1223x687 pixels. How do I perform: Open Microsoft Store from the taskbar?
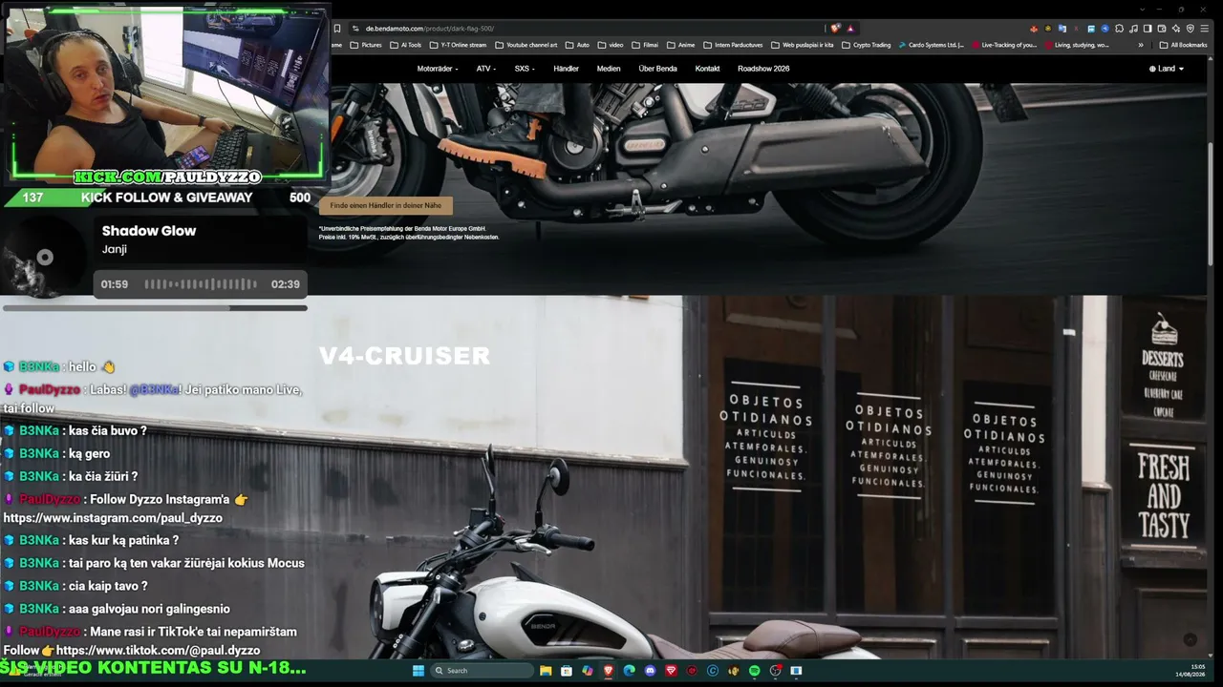click(x=567, y=671)
